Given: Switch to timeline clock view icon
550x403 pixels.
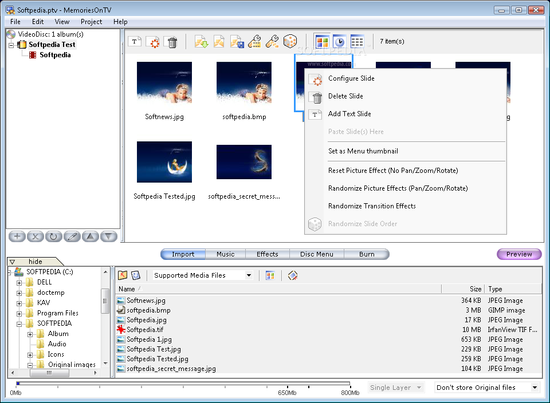Looking at the screenshot, I should click(x=339, y=42).
